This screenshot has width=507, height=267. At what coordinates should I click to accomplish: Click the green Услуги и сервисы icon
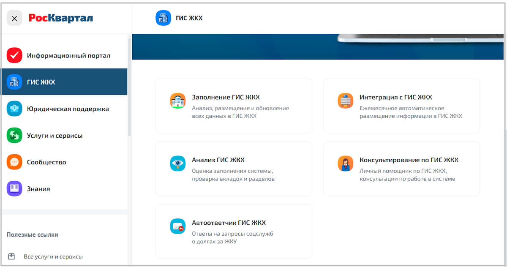click(14, 136)
